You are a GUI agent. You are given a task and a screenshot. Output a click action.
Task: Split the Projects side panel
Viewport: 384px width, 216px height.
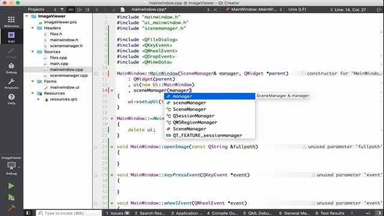pyautogui.click(x=79, y=10)
